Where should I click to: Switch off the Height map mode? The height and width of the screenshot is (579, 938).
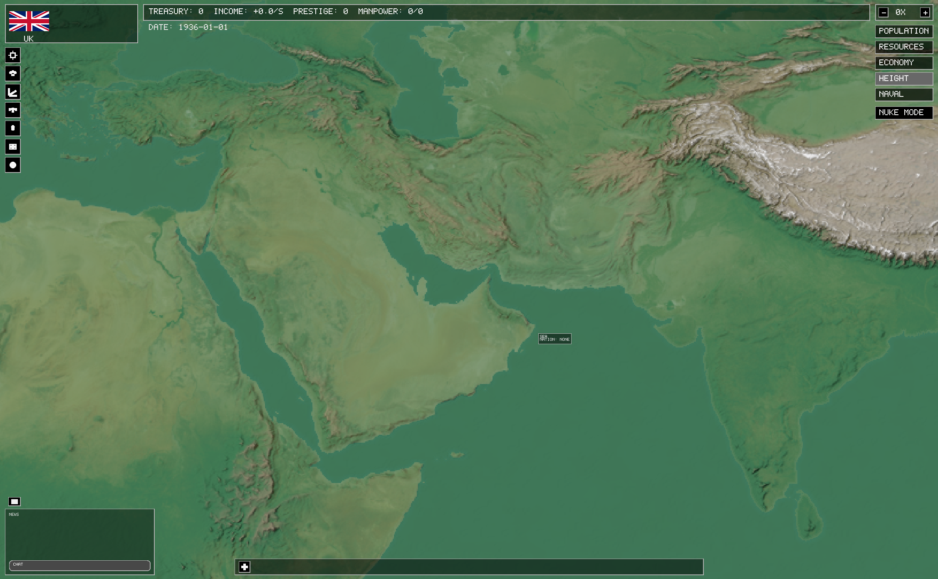click(x=903, y=79)
